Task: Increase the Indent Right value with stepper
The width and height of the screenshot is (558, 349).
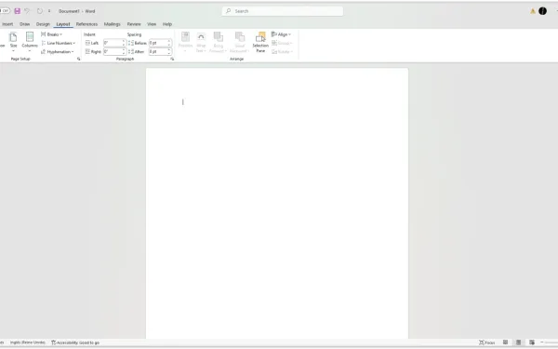Action: tap(124, 50)
